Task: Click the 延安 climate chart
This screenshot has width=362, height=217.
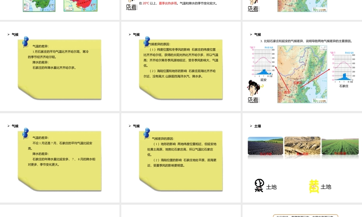Action: point(262,62)
